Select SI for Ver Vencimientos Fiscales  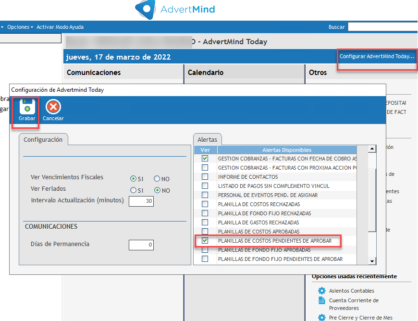tap(133, 179)
